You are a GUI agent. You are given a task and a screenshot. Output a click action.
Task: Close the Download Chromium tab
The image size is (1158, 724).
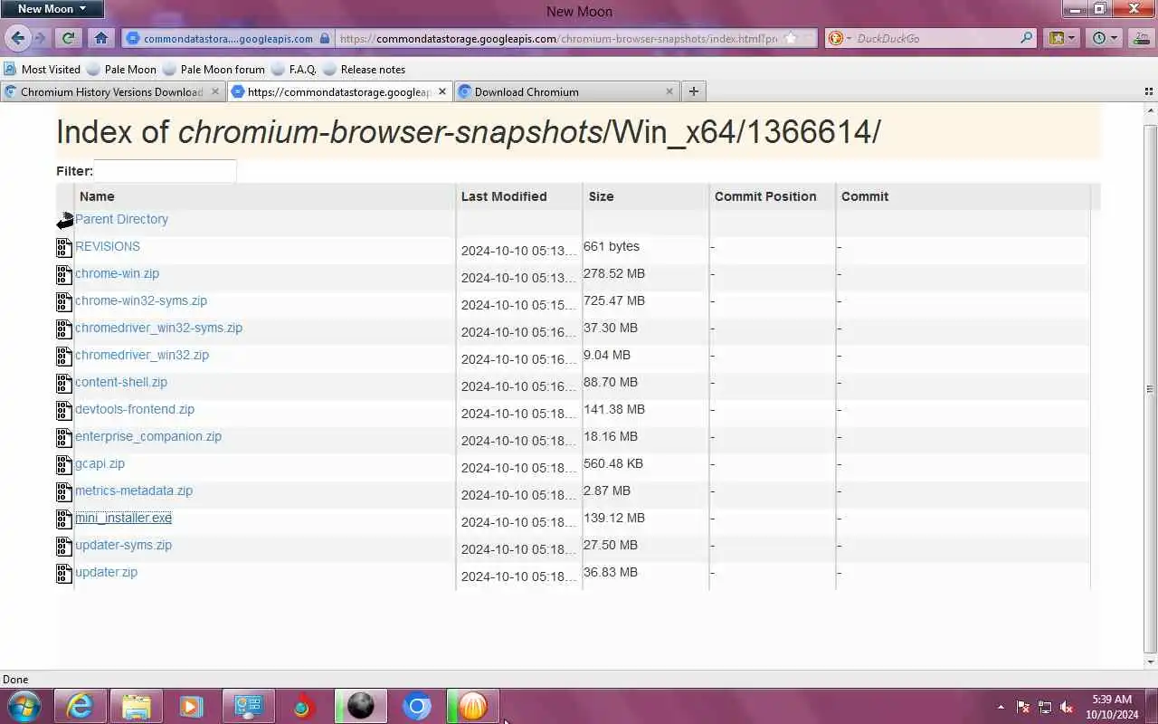[x=669, y=91]
